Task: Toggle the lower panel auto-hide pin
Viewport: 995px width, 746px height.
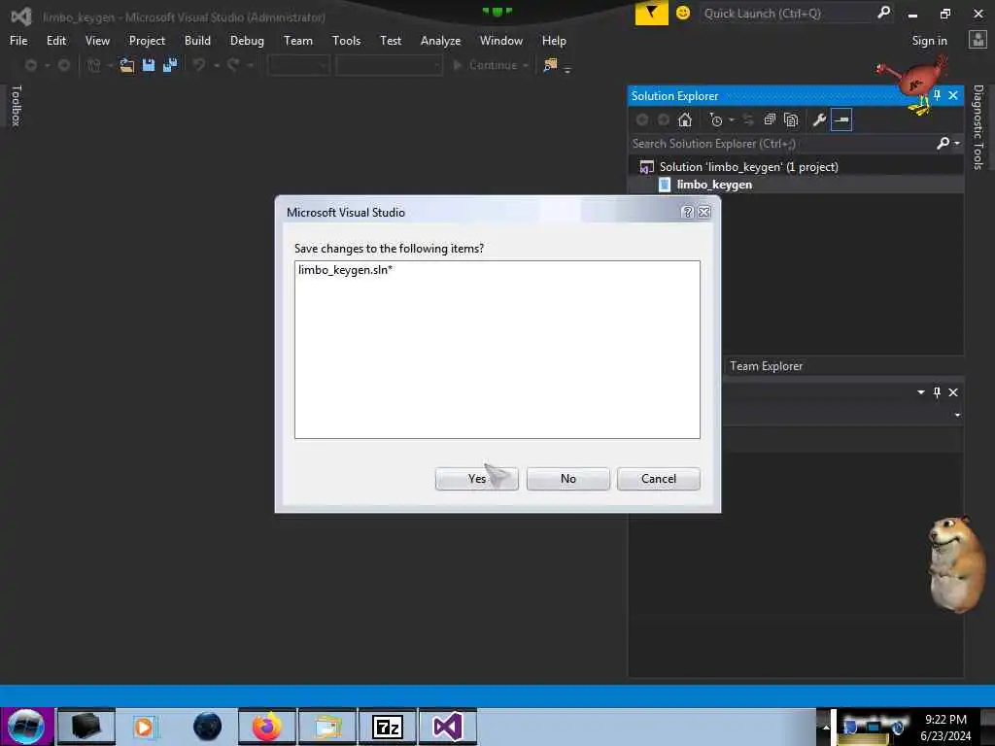Action: 937,392
